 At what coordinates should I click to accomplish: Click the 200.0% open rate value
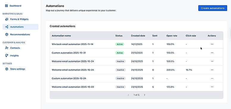click(170, 70)
